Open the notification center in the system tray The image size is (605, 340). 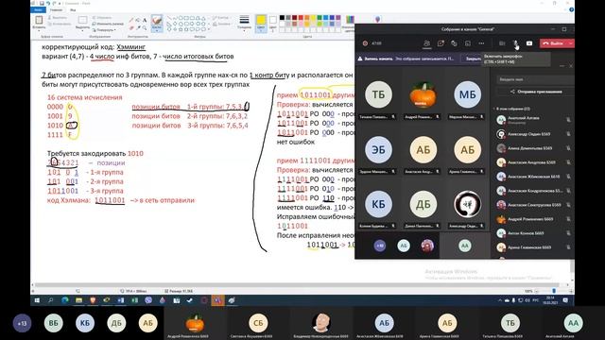[x=565, y=300]
